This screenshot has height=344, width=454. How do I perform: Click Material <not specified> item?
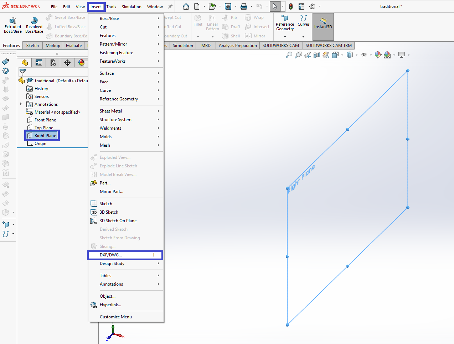pyautogui.click(x=53, y=112)
